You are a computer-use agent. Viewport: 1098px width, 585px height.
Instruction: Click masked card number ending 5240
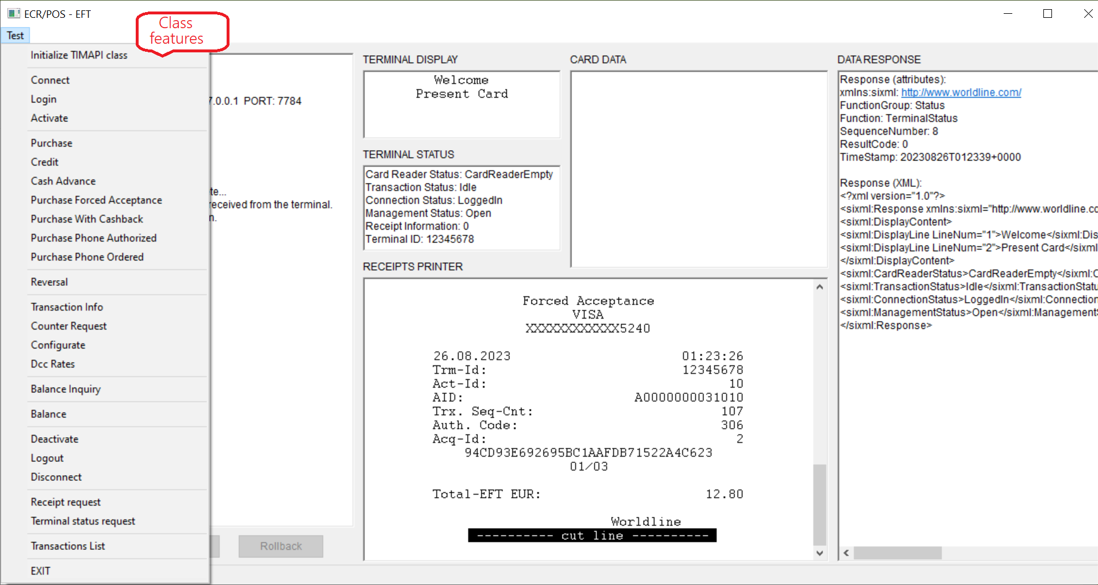(588, 328)
